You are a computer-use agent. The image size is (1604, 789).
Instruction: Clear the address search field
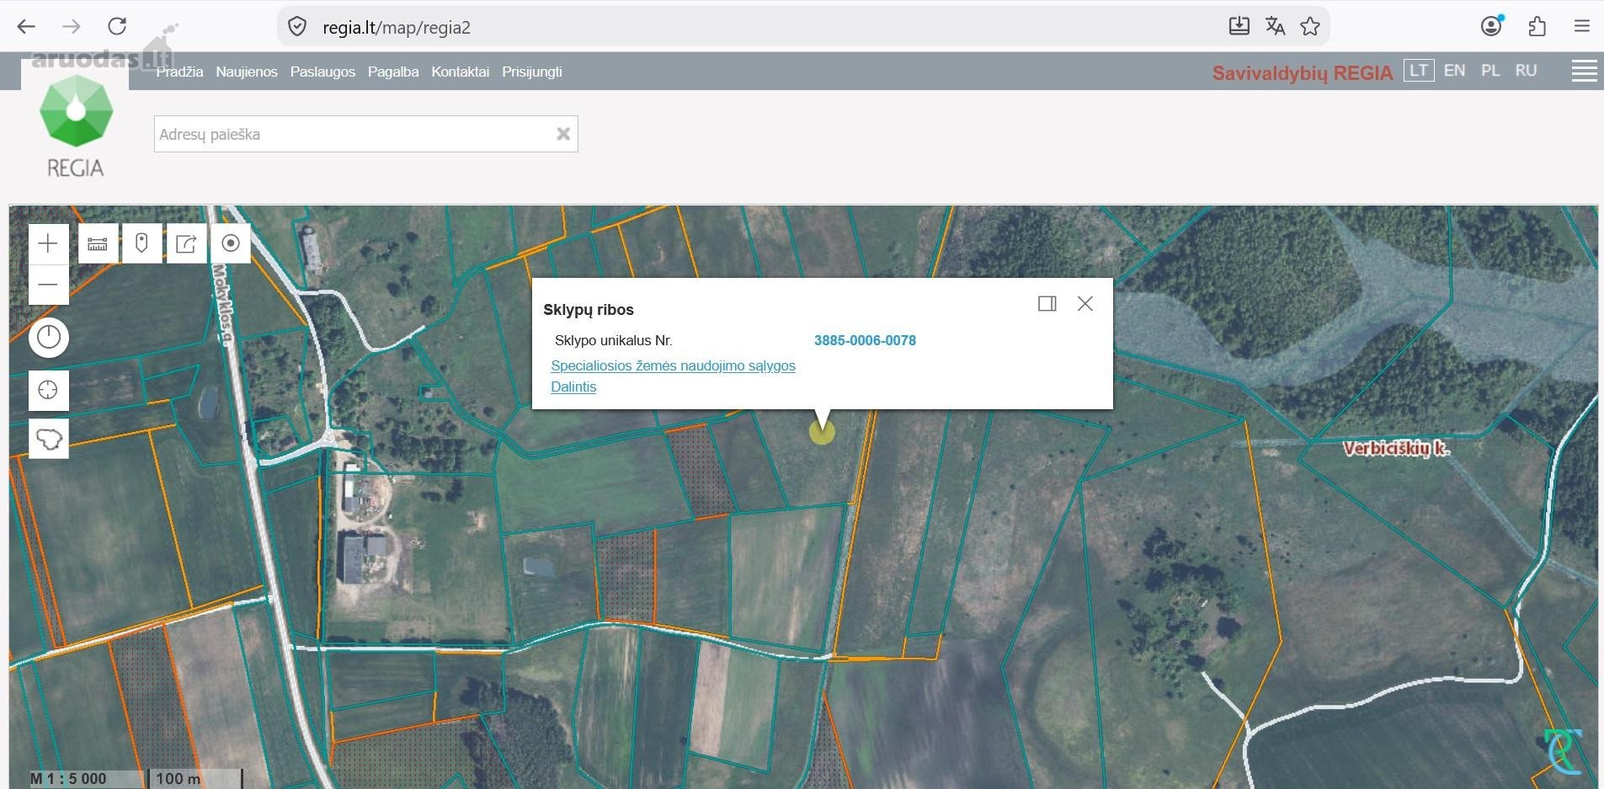tap(563, 134)
